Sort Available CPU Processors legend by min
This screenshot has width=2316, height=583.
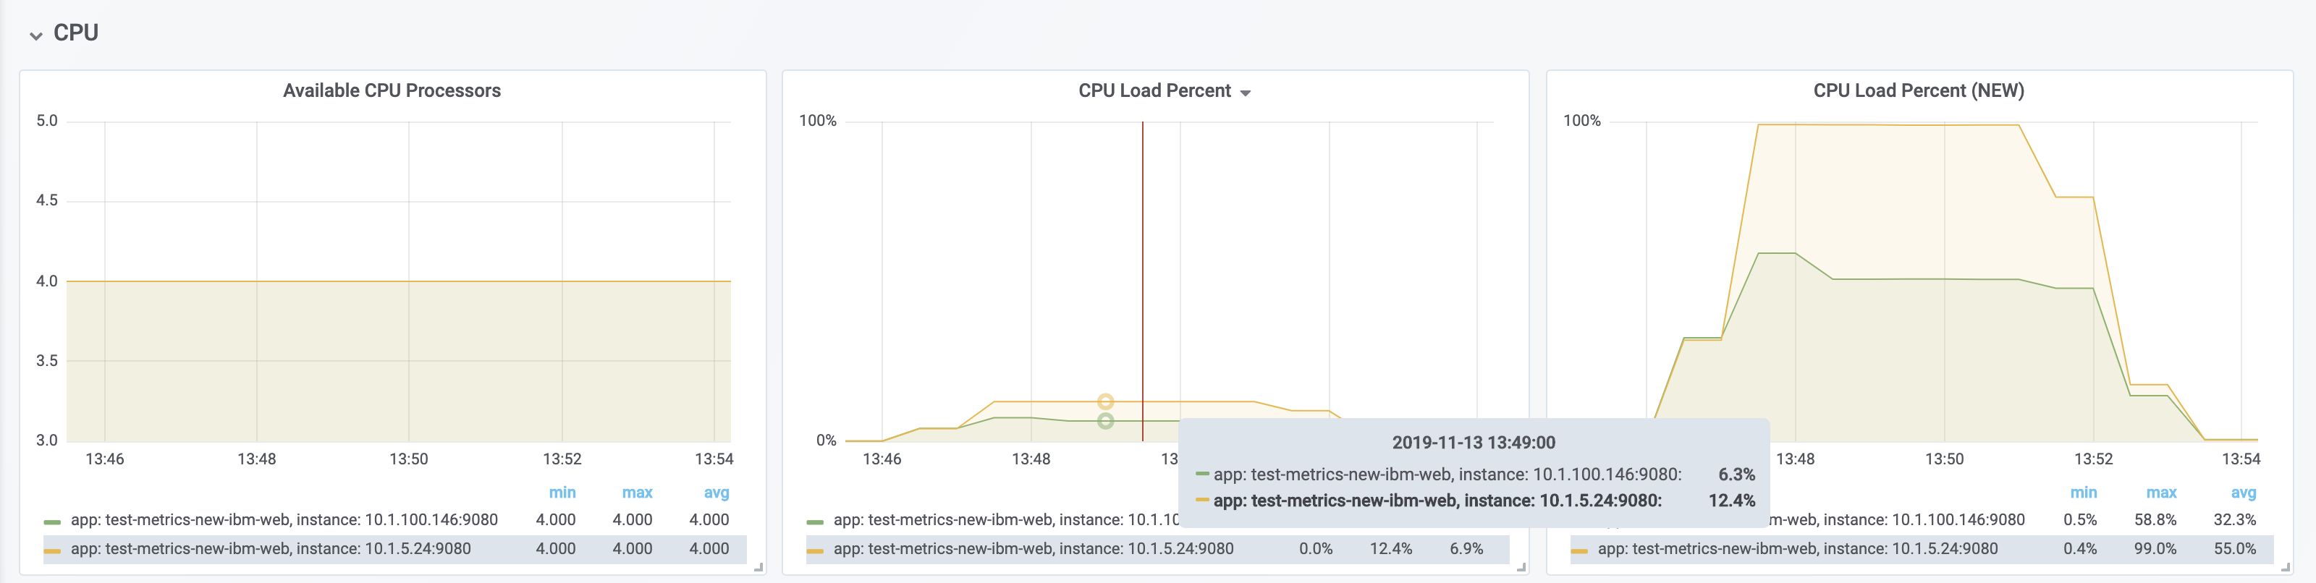(562, 493)
